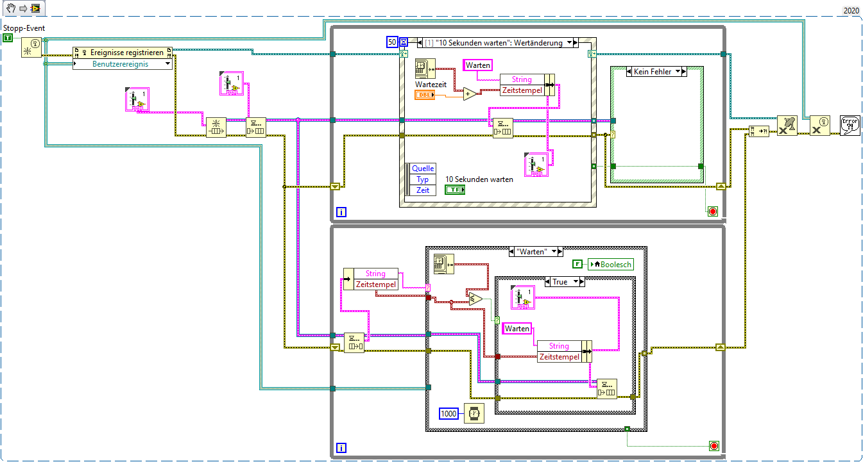Click the 50 timeout constant
The image size is (863, 462).
coord(392,42)
